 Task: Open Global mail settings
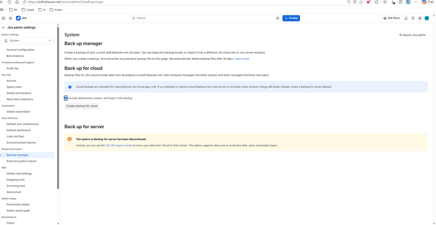(19, 173)
